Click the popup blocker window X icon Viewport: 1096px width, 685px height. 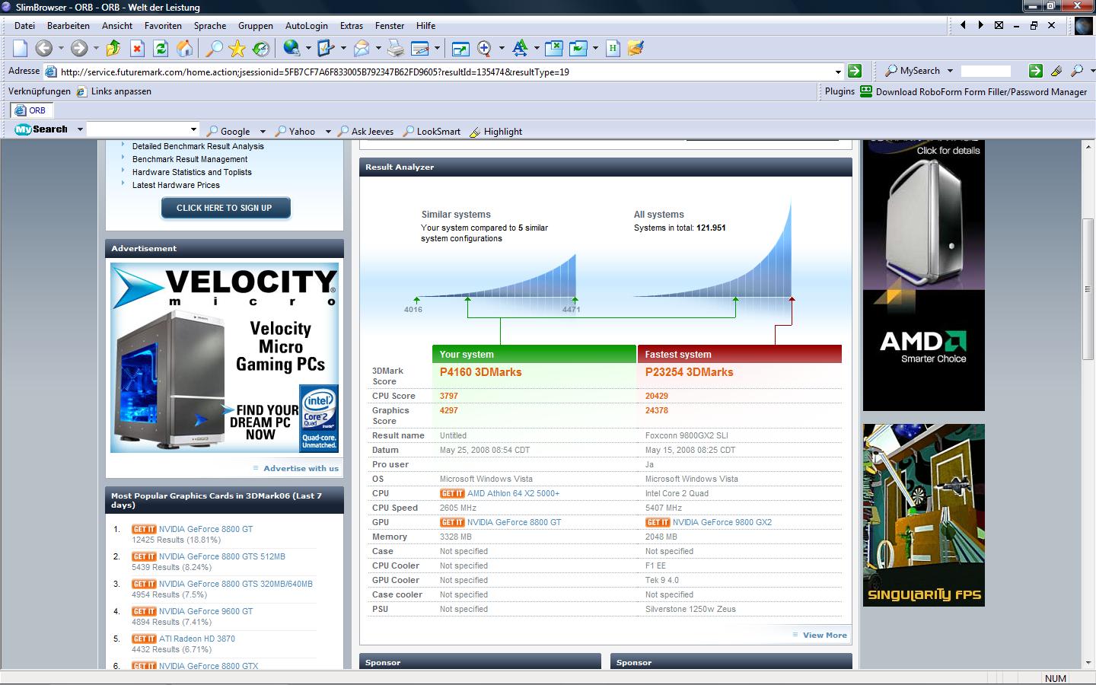pos(554,48)
